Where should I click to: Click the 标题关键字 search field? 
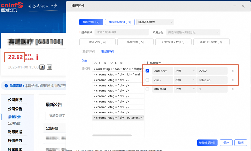point(56,116)
